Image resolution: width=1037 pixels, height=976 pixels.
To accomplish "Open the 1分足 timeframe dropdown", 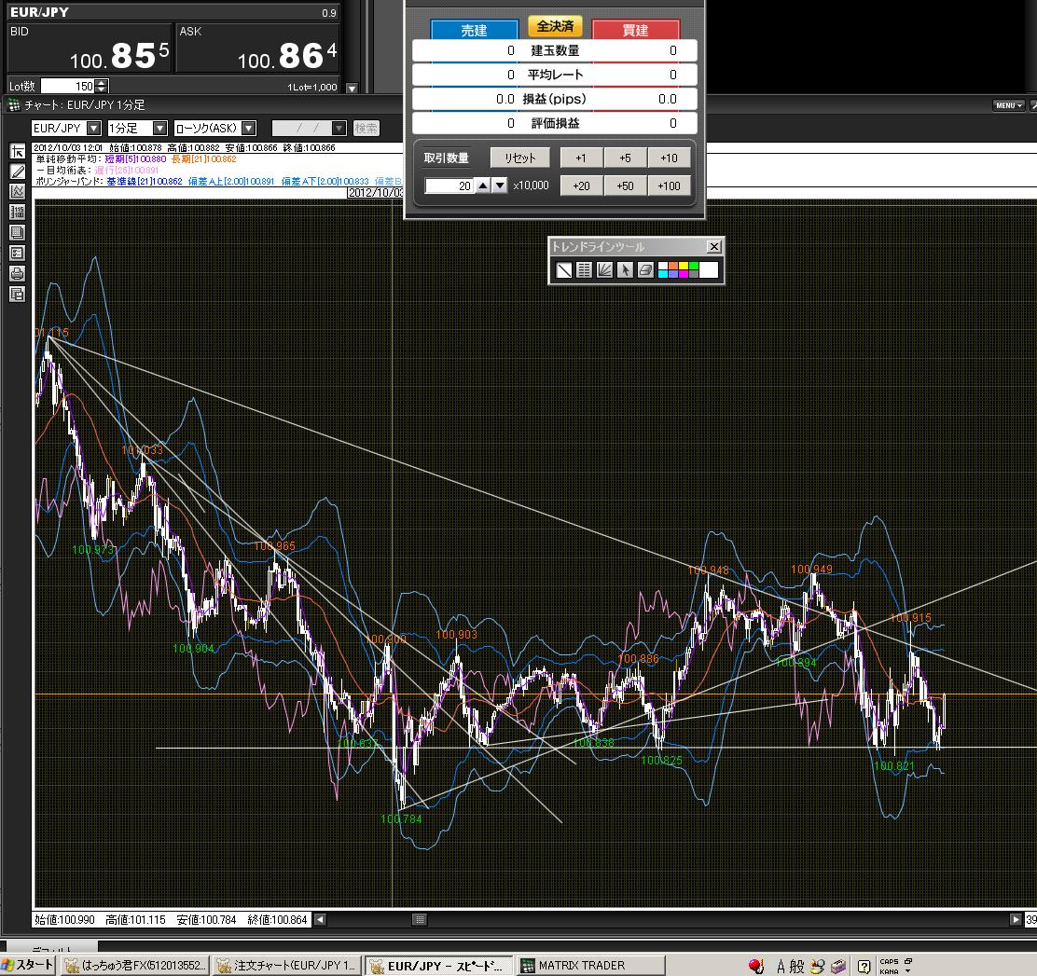I will click(x=159, y=129).
